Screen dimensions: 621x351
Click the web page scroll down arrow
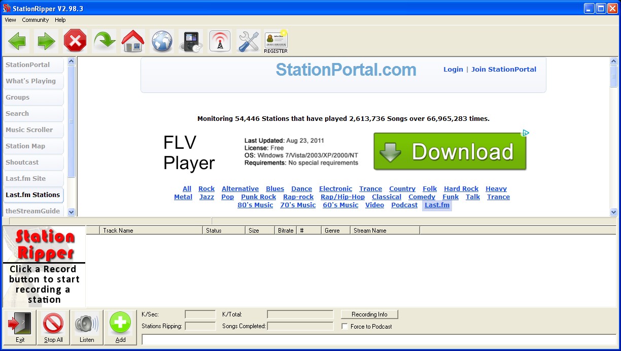coord(613,212)
